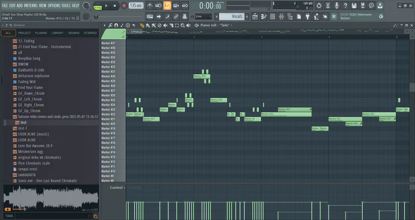The height and width of the screenshot is (220, 415).
Task: Open piano roll Tools wrench menu
Action: pos(110,25)
